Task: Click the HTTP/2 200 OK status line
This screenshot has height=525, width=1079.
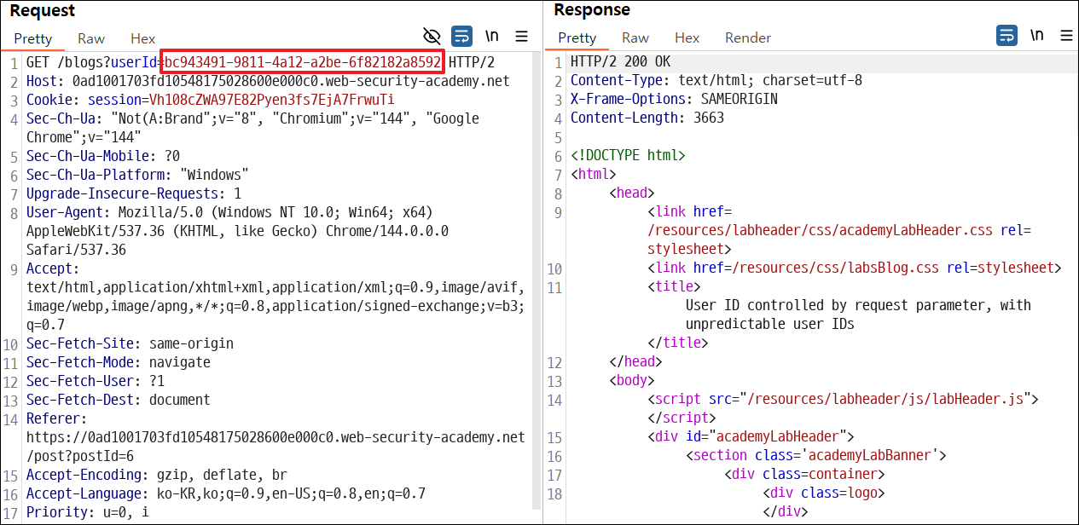Action: point(620,62)
